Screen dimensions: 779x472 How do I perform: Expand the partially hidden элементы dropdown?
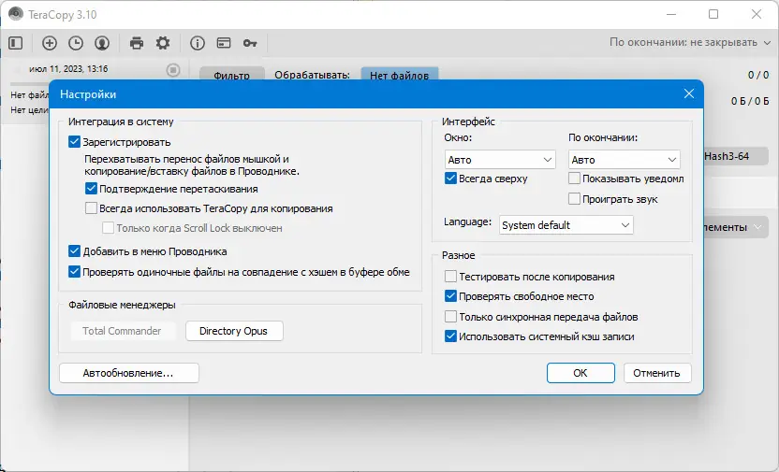point(736,227)
